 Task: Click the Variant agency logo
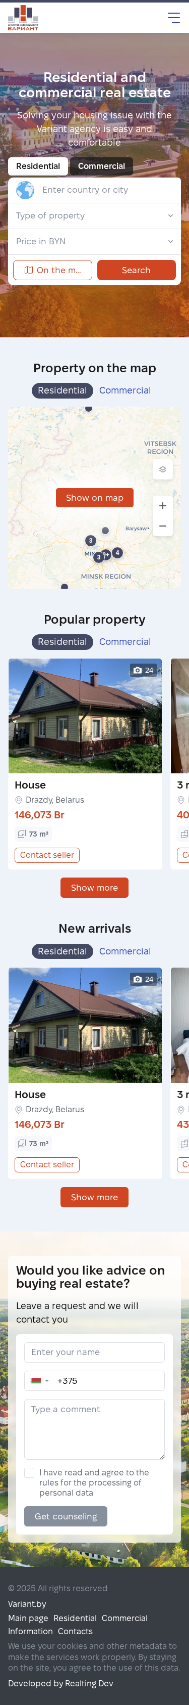click(23, 17)
